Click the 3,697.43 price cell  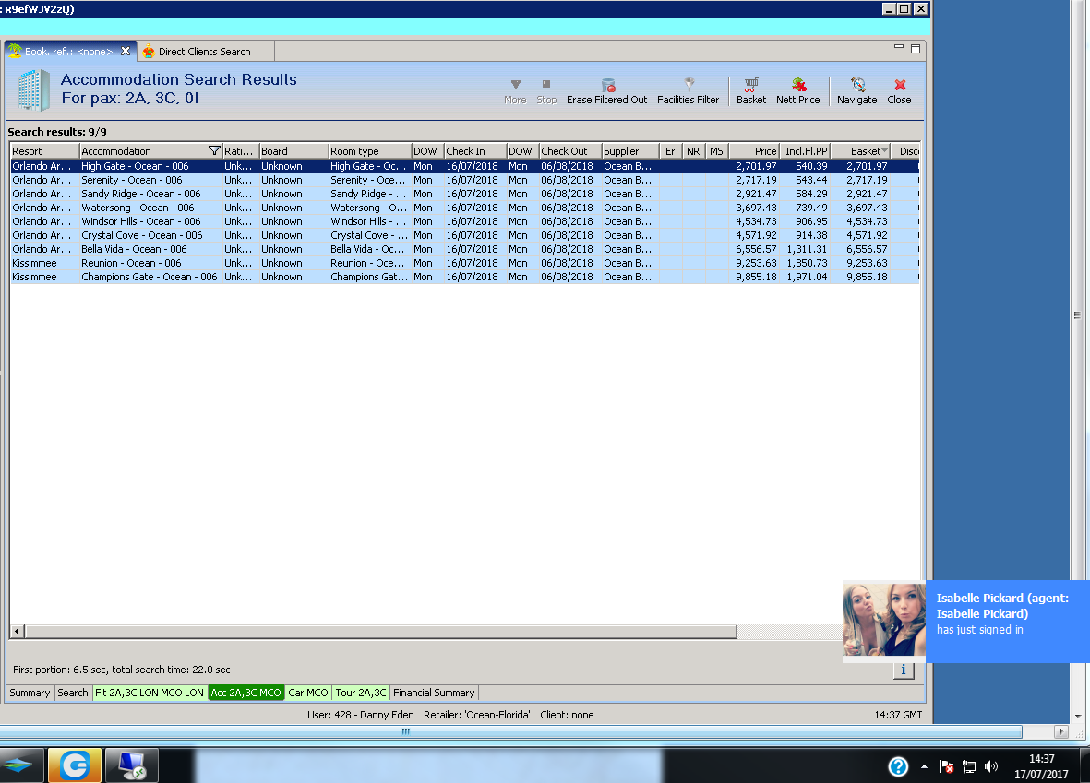[x=756, y=208]
